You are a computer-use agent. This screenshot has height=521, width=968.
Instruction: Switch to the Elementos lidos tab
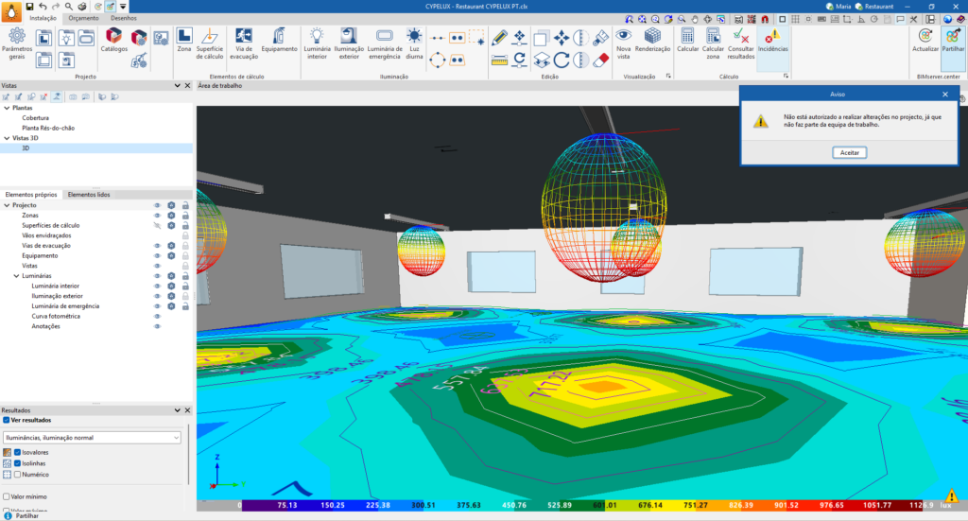[89, 194]
